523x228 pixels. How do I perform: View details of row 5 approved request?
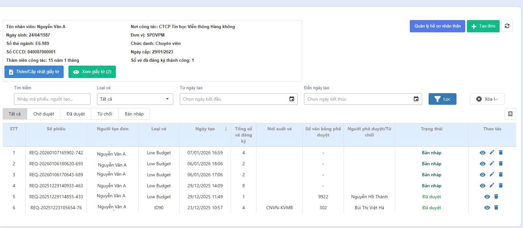click(487, 197)
